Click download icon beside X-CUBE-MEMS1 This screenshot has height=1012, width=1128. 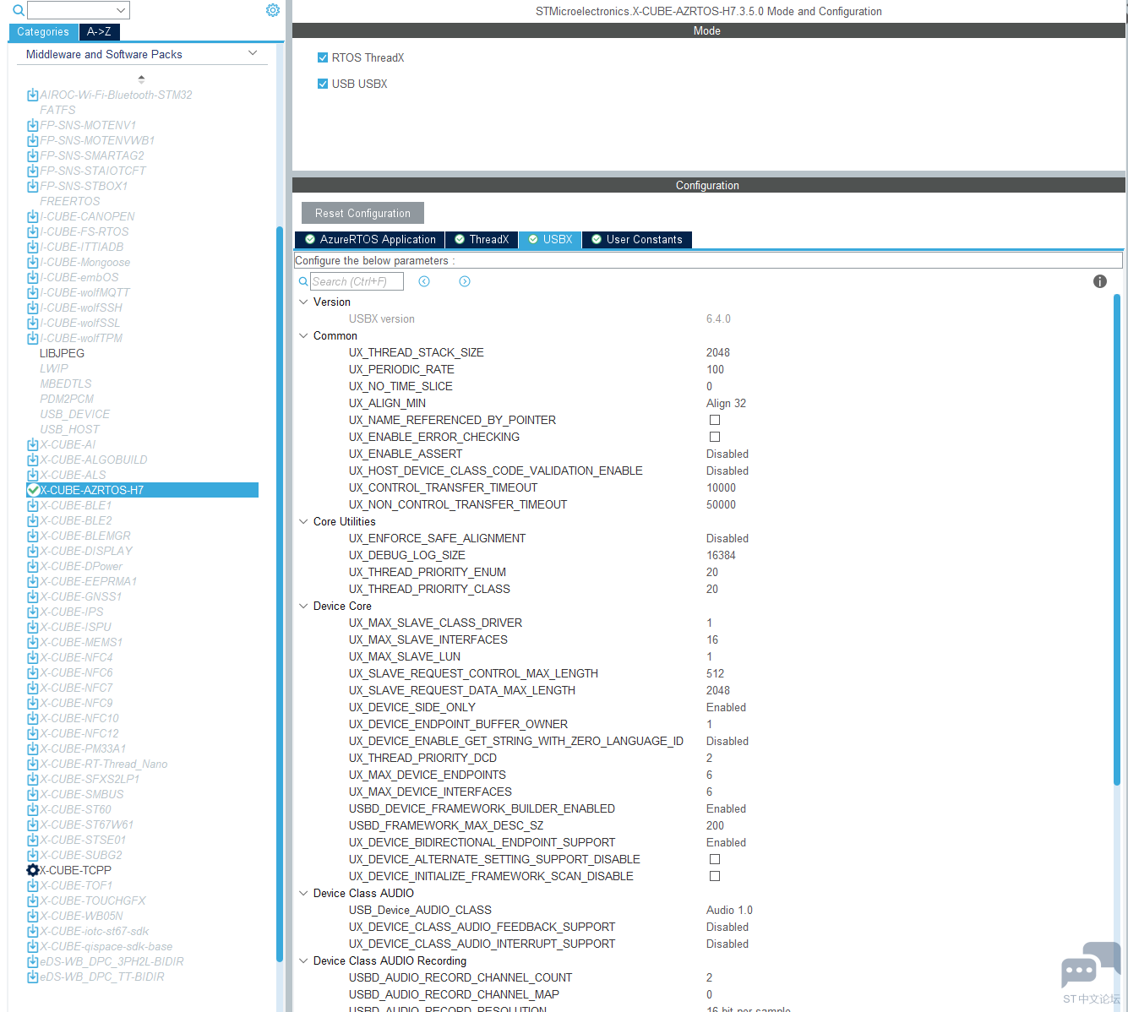click(32, 642)
